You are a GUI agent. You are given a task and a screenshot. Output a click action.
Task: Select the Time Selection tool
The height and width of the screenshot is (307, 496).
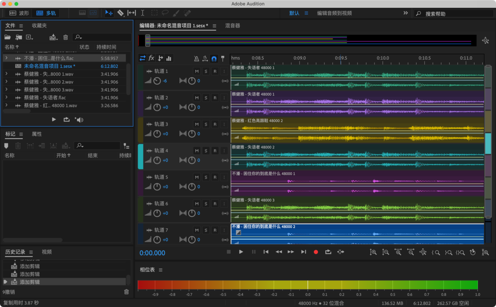(x=143, y=13)
